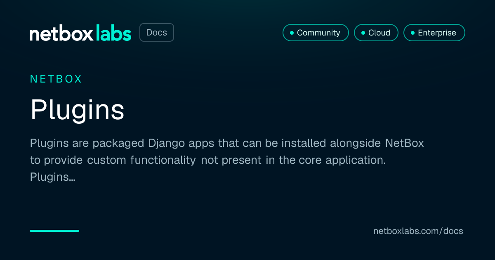Viewport: 495px width, 260px height.
Task: Select the Community pill
Action: pos(316,33)
